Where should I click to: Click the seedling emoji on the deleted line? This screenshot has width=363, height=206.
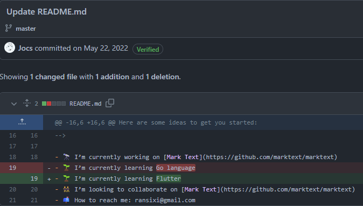pos(66,168)
